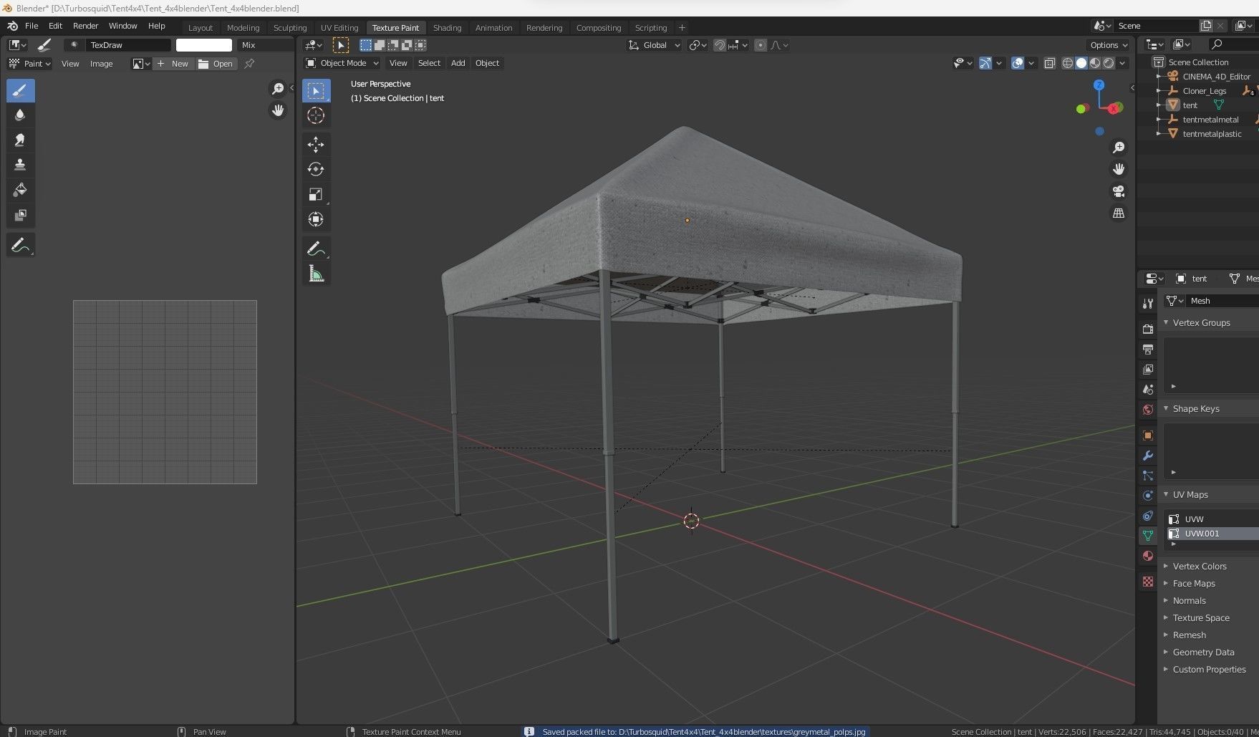Image resolution: width=1259 pixels, height=737 pixels.
Task: Toggle viewport gizmos display
Action: [x=985, y=63]
